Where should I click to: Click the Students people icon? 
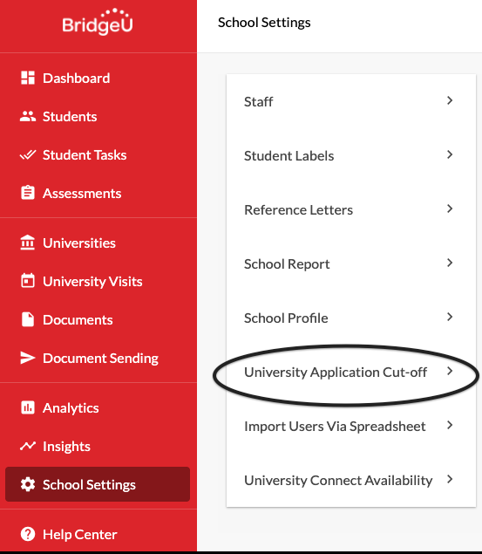tap(28, 117)
